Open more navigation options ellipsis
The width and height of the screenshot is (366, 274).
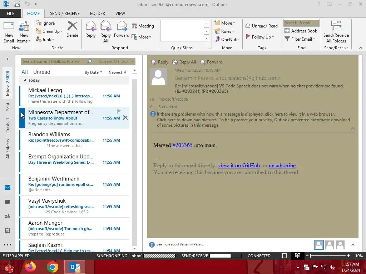(8, 245)
